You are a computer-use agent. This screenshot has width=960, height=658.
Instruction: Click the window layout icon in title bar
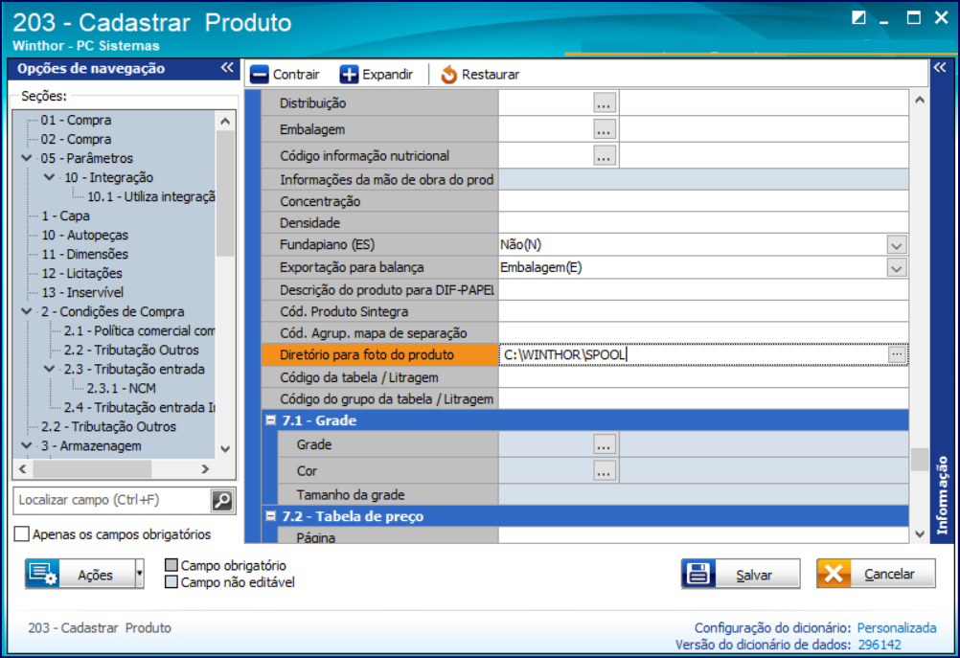[858, 18]
